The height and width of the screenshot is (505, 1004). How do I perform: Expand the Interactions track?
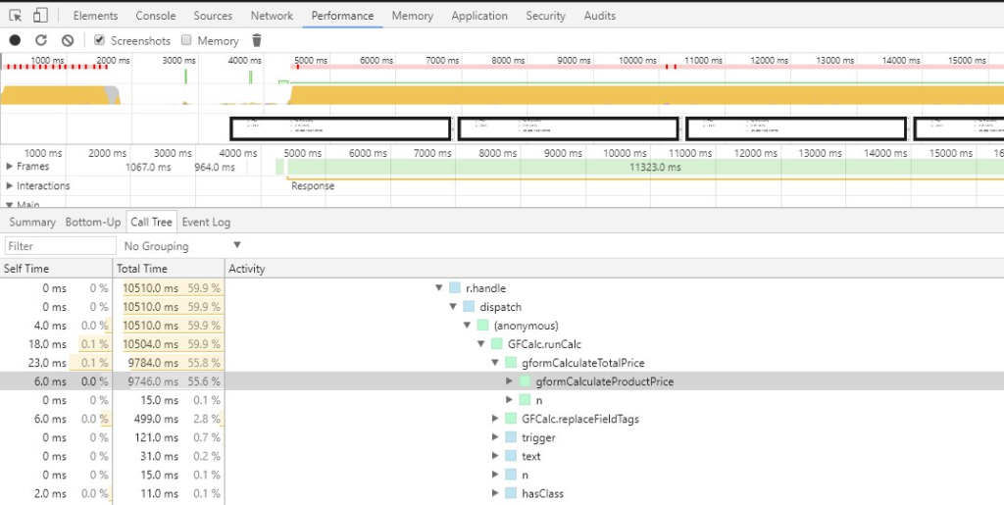[x=10, y=185]
